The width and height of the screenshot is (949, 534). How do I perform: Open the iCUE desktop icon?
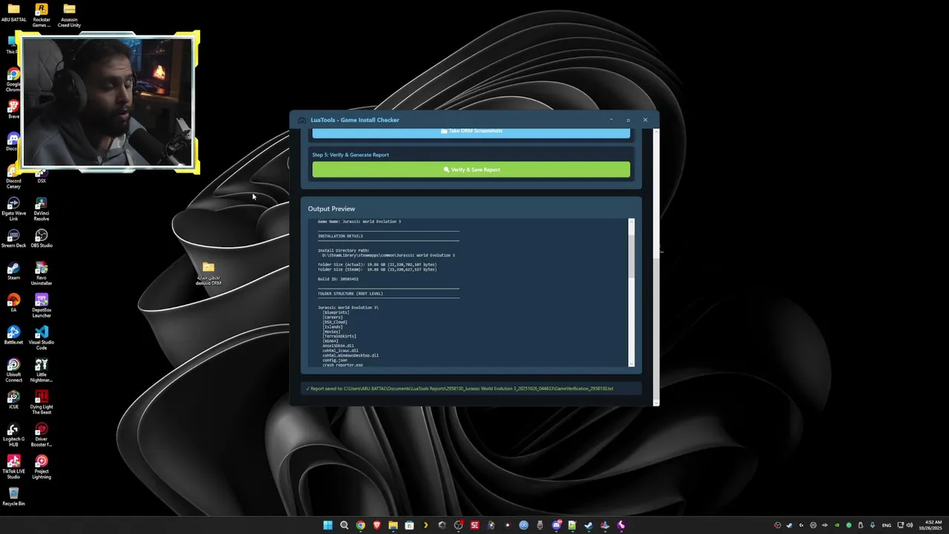(13, 400)
